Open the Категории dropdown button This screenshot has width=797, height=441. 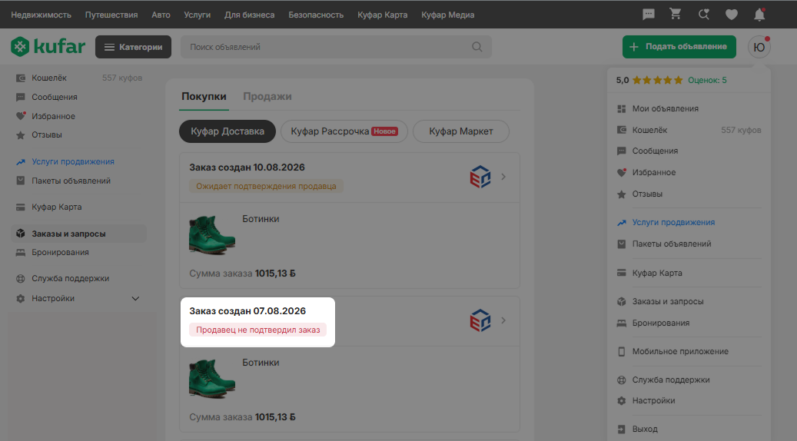click(133, 47)
